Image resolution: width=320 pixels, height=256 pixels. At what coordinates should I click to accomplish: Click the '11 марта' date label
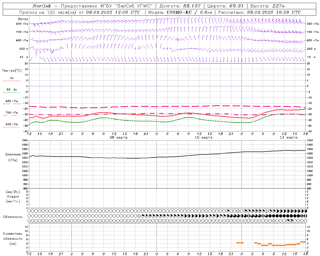click(288, 137)
